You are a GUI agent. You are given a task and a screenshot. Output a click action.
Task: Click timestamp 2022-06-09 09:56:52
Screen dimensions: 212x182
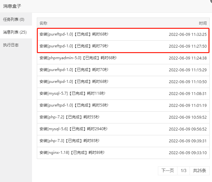[188, 129]
